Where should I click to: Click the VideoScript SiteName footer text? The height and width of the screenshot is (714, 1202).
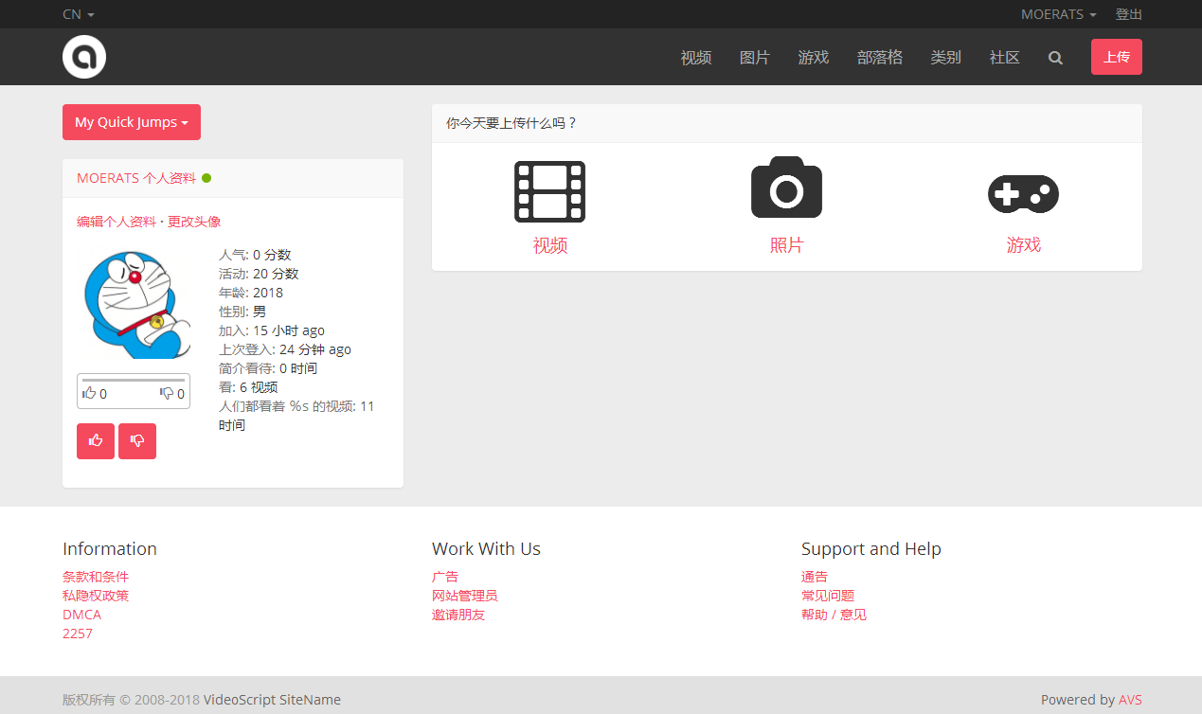pyautogui.click(x=272, y=700)
